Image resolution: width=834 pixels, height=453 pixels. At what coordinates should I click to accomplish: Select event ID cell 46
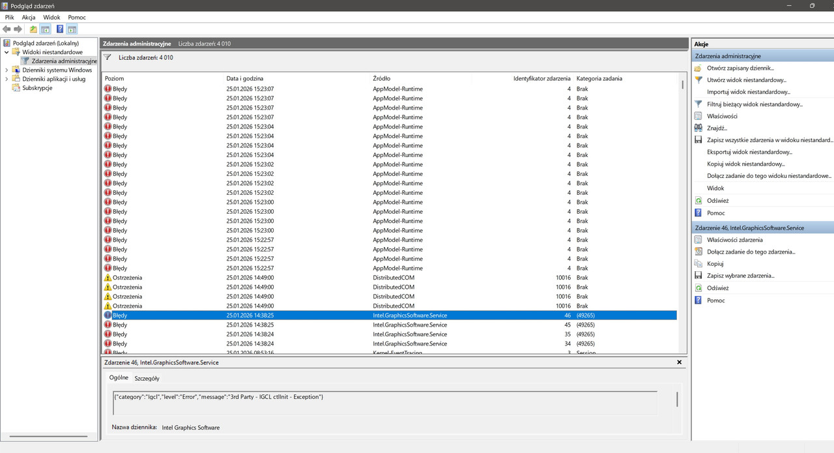(x=568, y=315)
